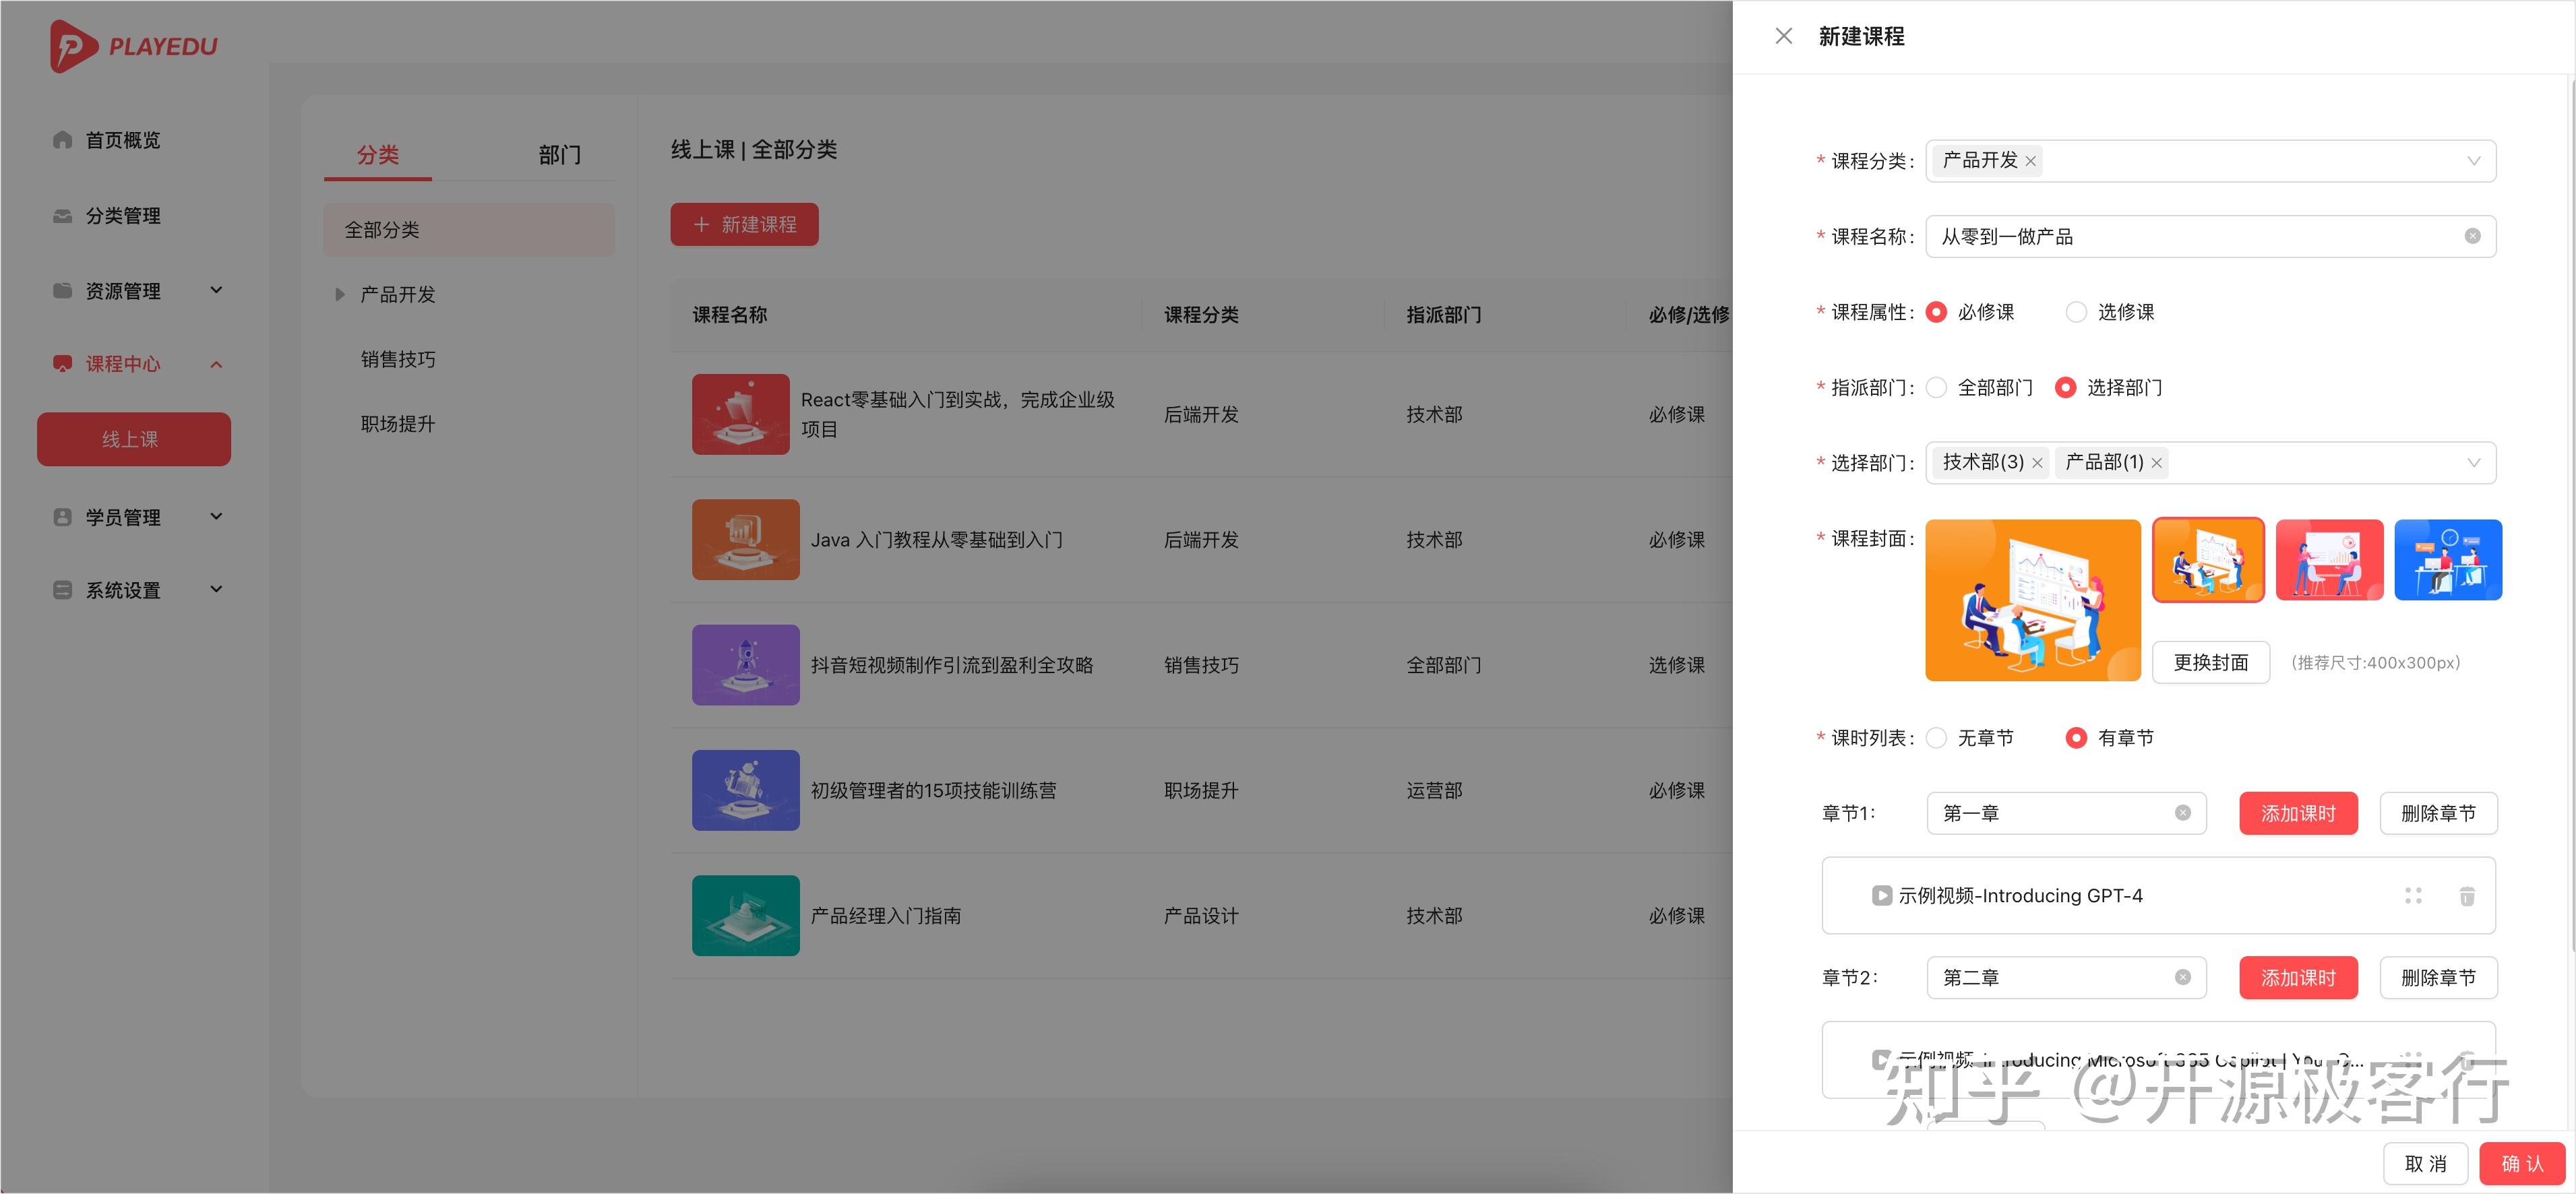Clear the 课程名称 input with X icon

2473,236
